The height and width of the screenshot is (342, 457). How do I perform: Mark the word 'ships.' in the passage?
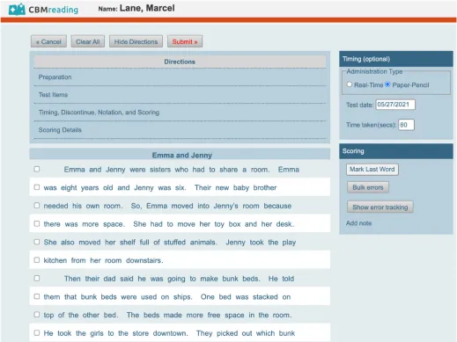click(x=182, y=297)
